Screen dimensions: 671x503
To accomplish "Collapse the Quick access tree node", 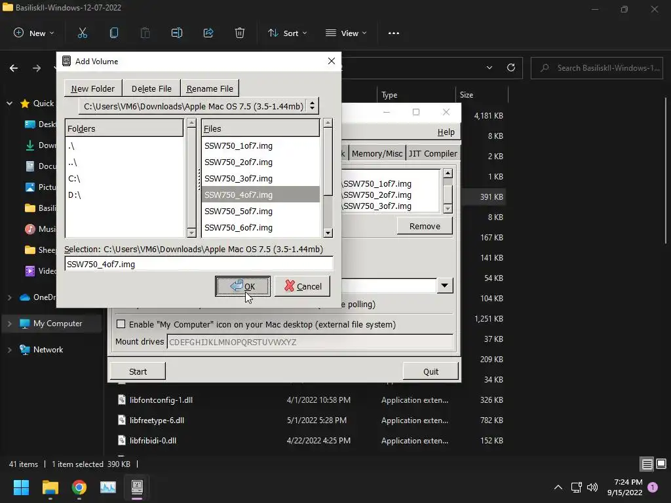I will (x=9, y=103).
